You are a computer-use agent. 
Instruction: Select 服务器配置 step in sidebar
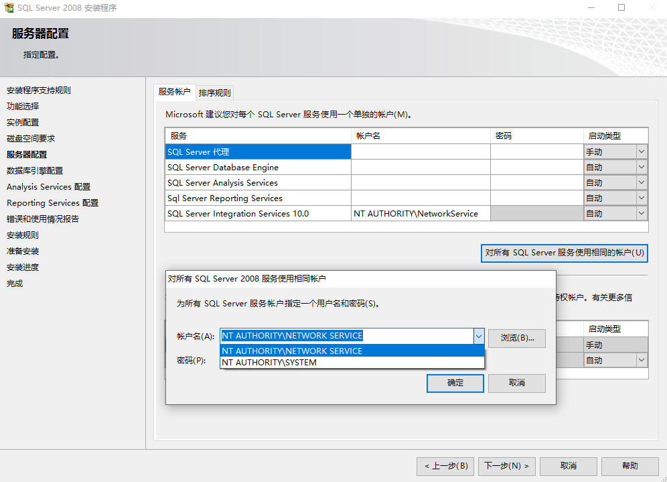pyautogui.click(x=27, y=155)
